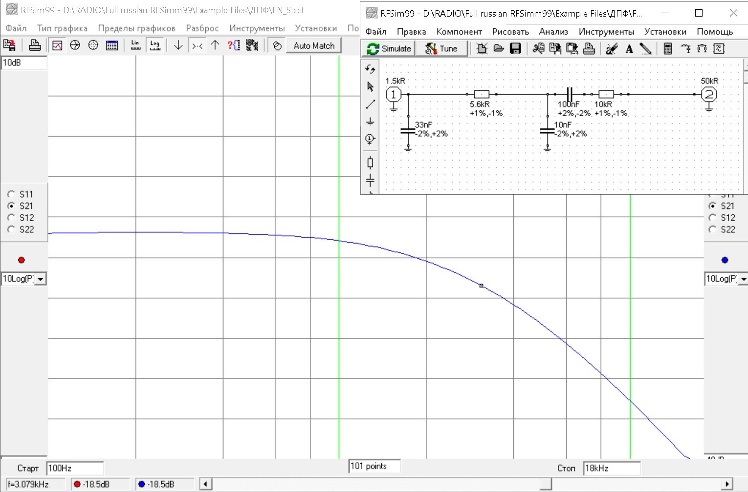Click the horizontal scrollbar right arrow
The height and width of the screenshot is (492, 748).
click(727, 484)
